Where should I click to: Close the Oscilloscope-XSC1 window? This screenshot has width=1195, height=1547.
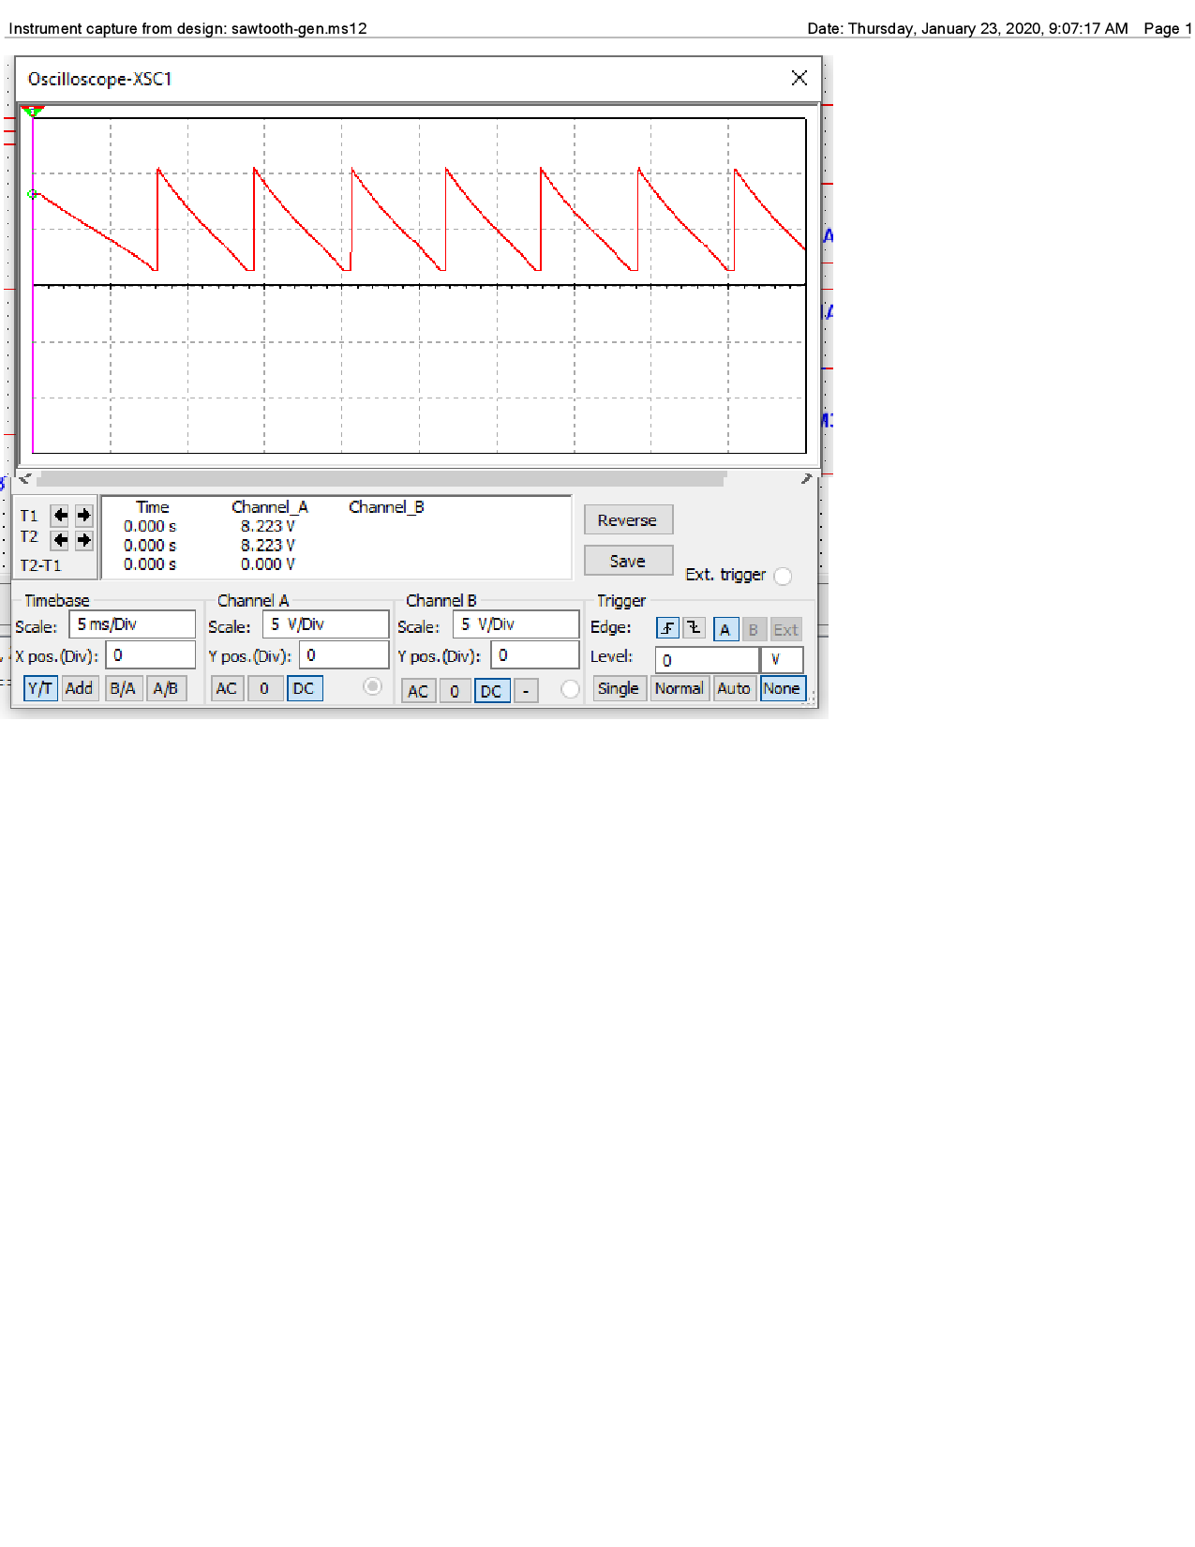coord(799,78)
